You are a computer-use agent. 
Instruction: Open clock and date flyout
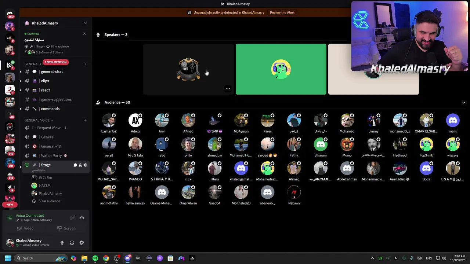[458, 258]
